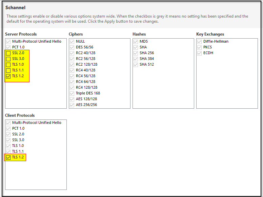Toggle SSL 2.0 under Client Protocols
Screen dimensions: 263x197
[8, 134]
